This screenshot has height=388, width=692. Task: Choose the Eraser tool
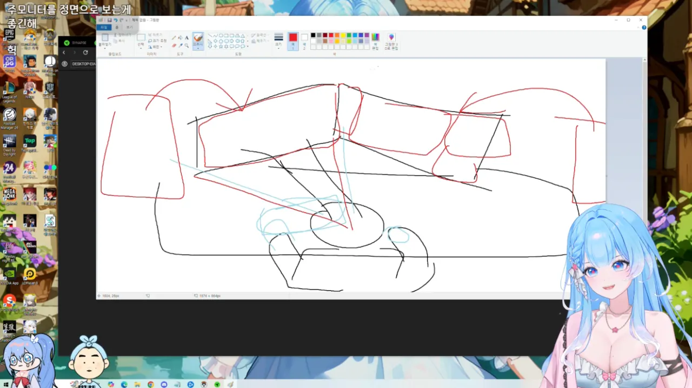(174, 46)
